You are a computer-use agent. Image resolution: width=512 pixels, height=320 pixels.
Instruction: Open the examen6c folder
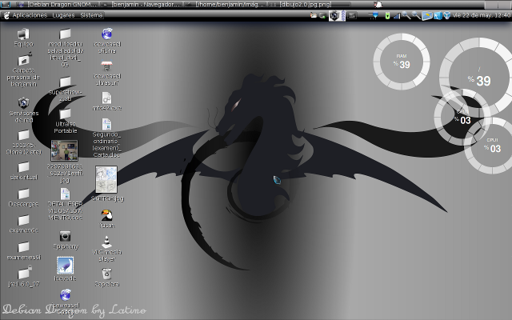tap(23, 220)
